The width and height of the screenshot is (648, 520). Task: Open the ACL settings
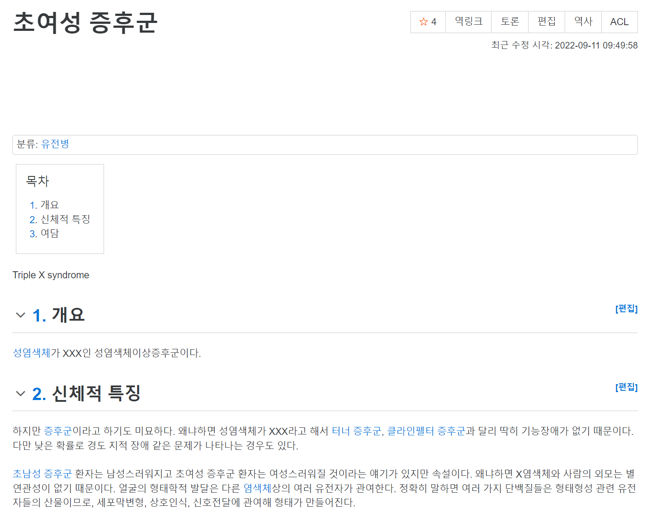pos(619,22)
